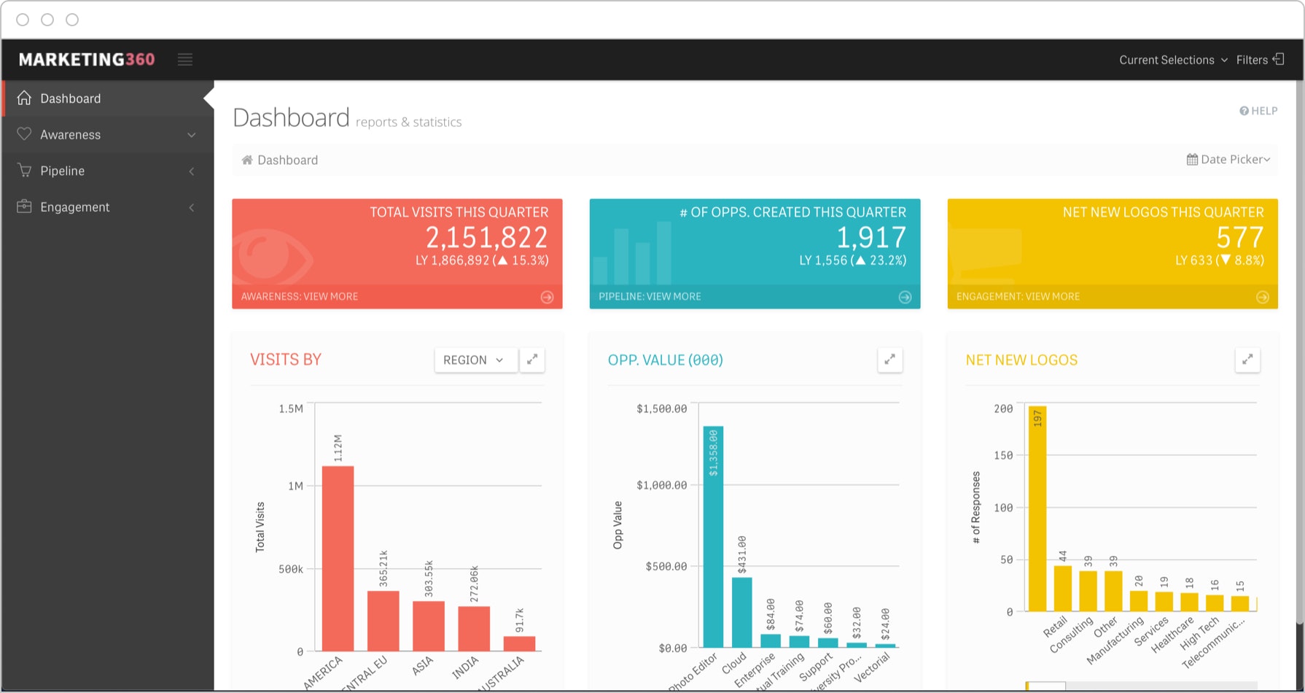The image size is (1305, 693).
Task: Expand the Engagement submenu chevron
Action: point(192,208)
